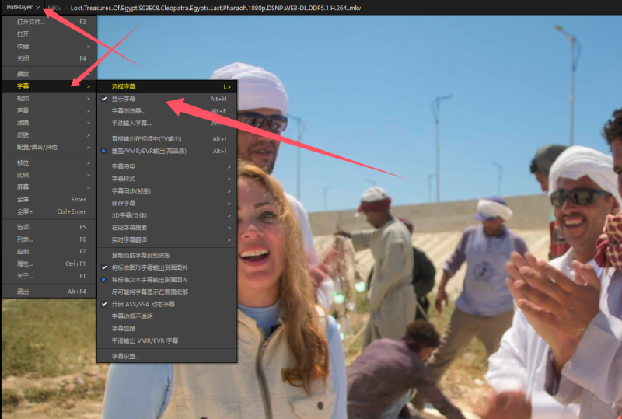Screen dimensions: 622x419
Task: Toggle 将标准图形字幕输出到画面外 checkbox
Action: tap(149, 267)
